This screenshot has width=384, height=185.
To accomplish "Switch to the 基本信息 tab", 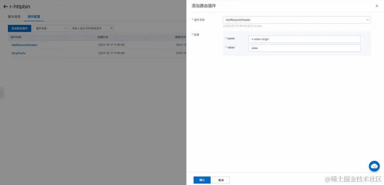I will 14,17.
